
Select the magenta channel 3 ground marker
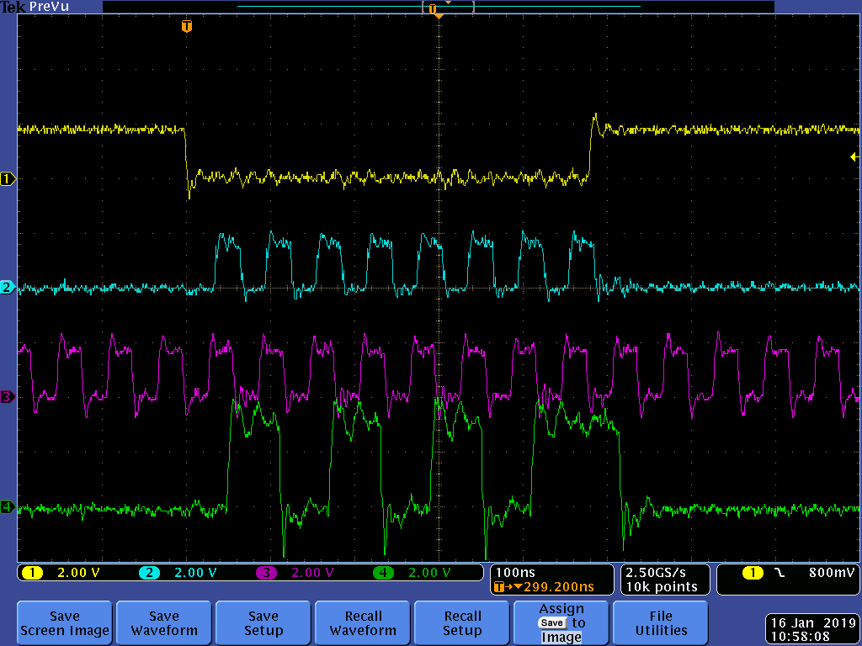tap(8, 397)
